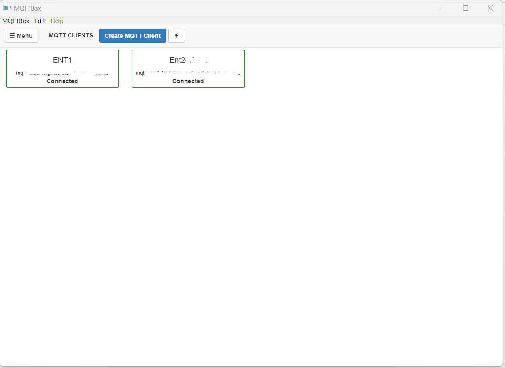Screen dimensions: 505x368
Task: Open the MQTTBox menu
Action: click(16, 21)
